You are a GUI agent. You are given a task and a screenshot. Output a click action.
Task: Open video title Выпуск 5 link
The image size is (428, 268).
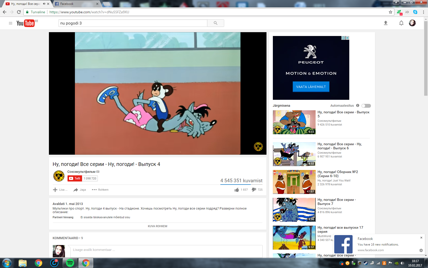[343, 114]
